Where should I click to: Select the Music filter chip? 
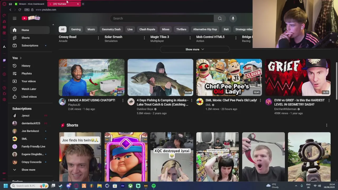[91, 29]
